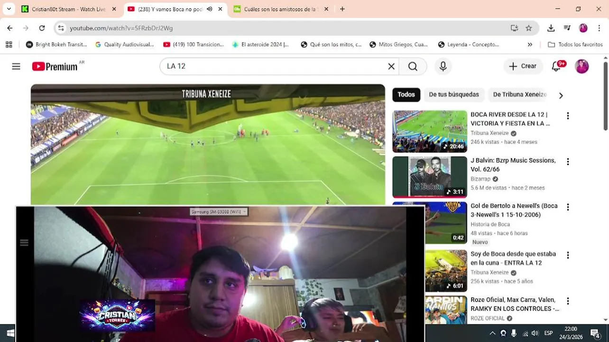Open Windows Start menu
Viewport: 609px width, 342px height.
click(9, 333)
